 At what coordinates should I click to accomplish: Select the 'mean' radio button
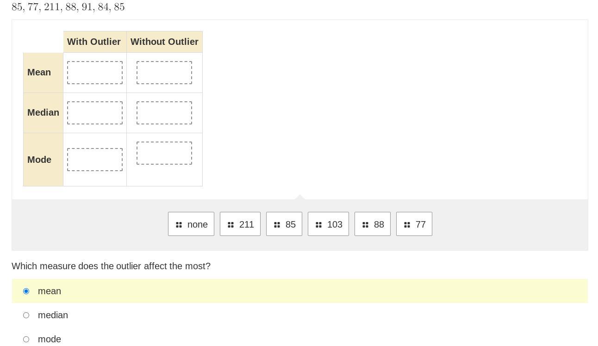[x=26, y=291]
